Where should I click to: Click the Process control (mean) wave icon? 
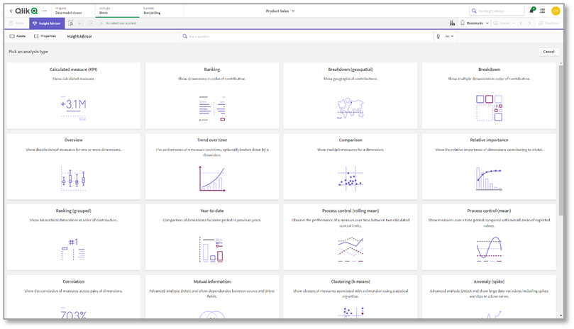coord(489,249)
